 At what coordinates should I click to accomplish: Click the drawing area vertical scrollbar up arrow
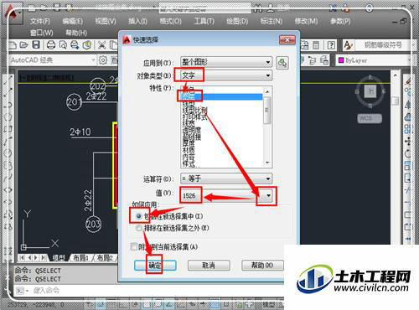pos(395,75)
